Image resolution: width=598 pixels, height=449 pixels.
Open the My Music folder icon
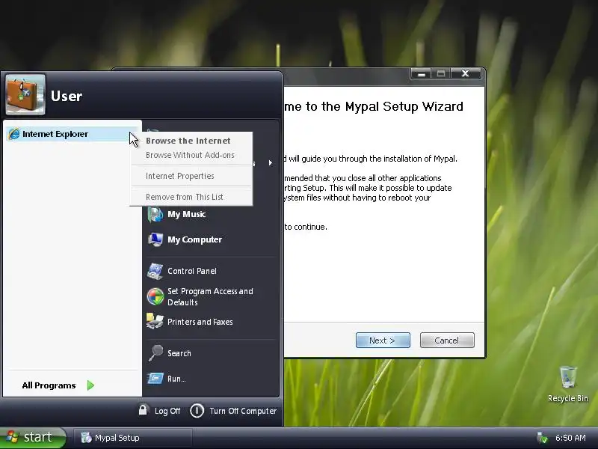click(x=155, y=214)
